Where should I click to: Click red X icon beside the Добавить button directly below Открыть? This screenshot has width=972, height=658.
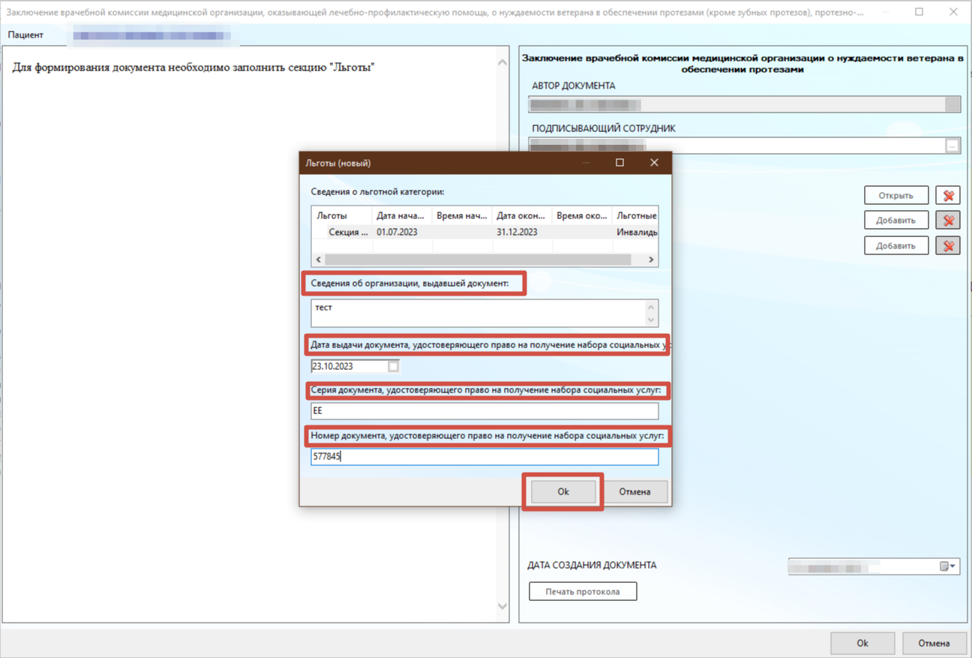click(948, 220)
